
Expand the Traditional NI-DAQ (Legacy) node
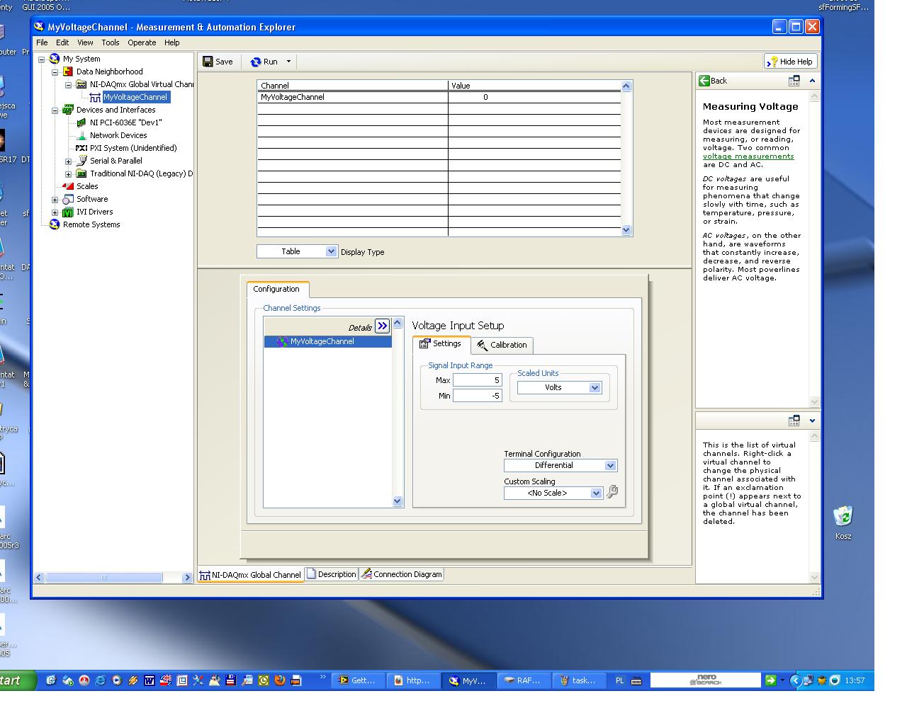coord(69,174)
